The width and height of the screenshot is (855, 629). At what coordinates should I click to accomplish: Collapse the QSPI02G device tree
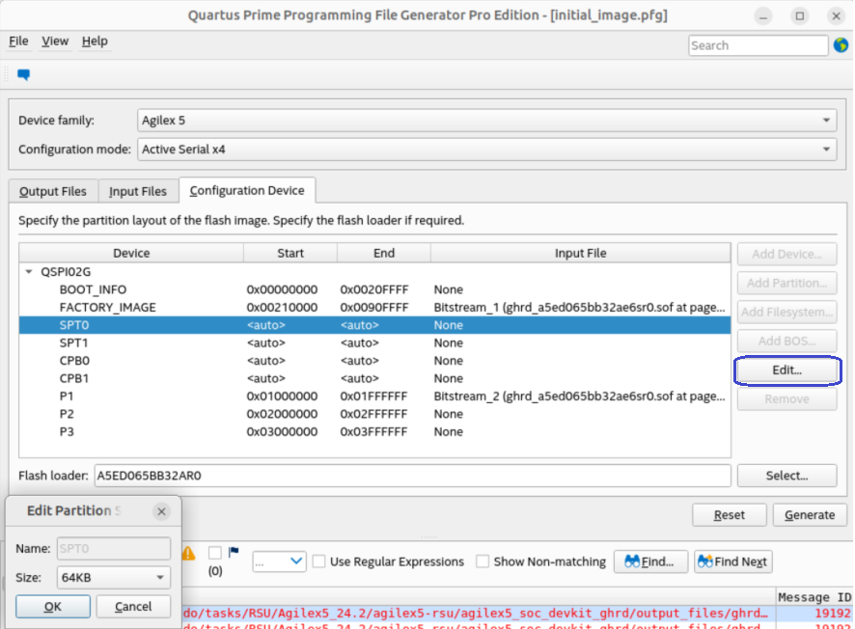[x=29, y=272]
